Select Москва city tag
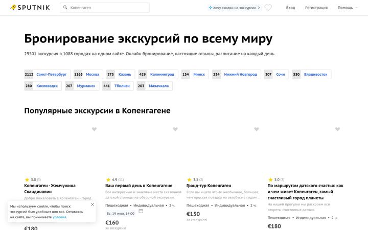Screen dimensions: 368x230 coord(88,74)
